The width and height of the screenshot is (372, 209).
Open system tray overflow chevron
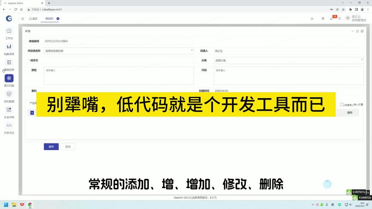313,204
